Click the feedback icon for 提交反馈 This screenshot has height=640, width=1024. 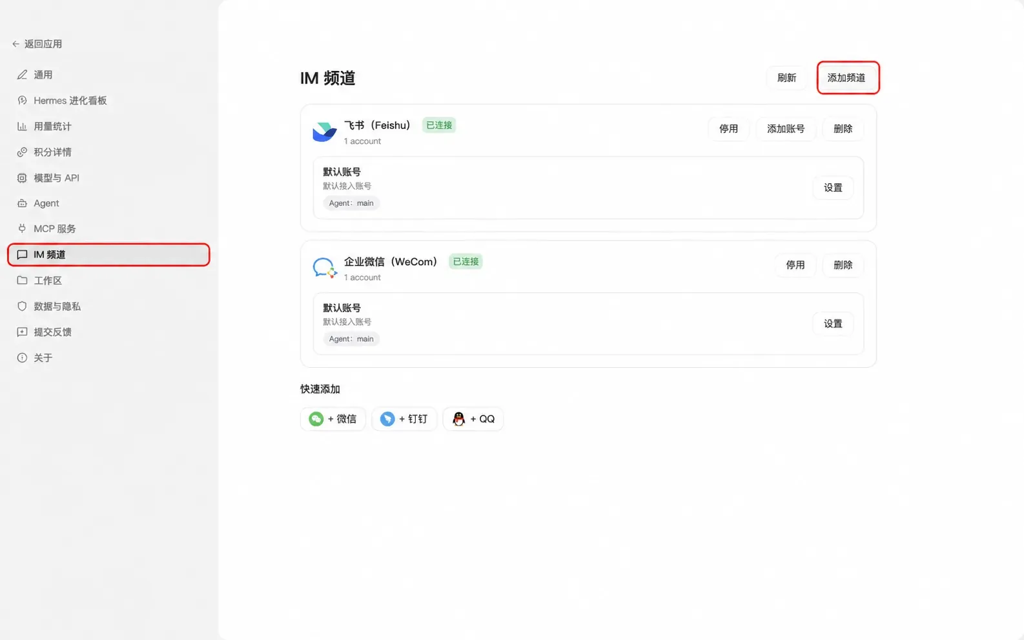[22, 332]
